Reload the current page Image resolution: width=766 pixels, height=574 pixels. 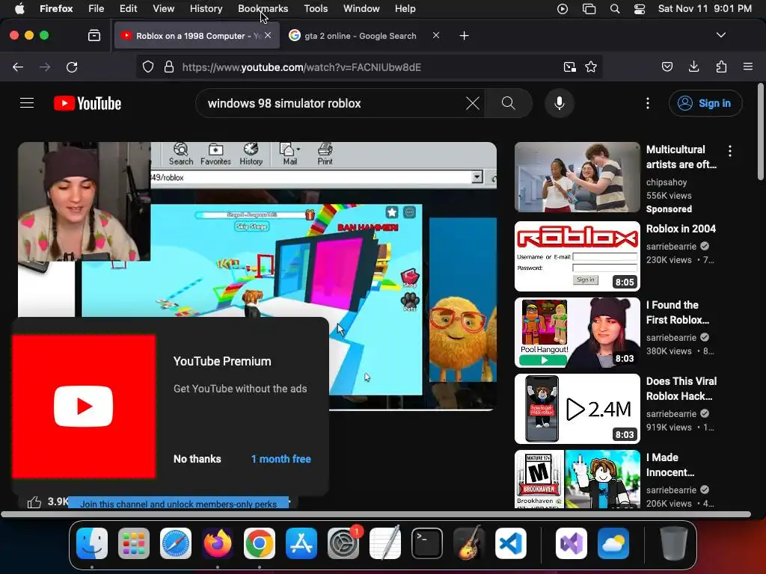coord(72,67)
